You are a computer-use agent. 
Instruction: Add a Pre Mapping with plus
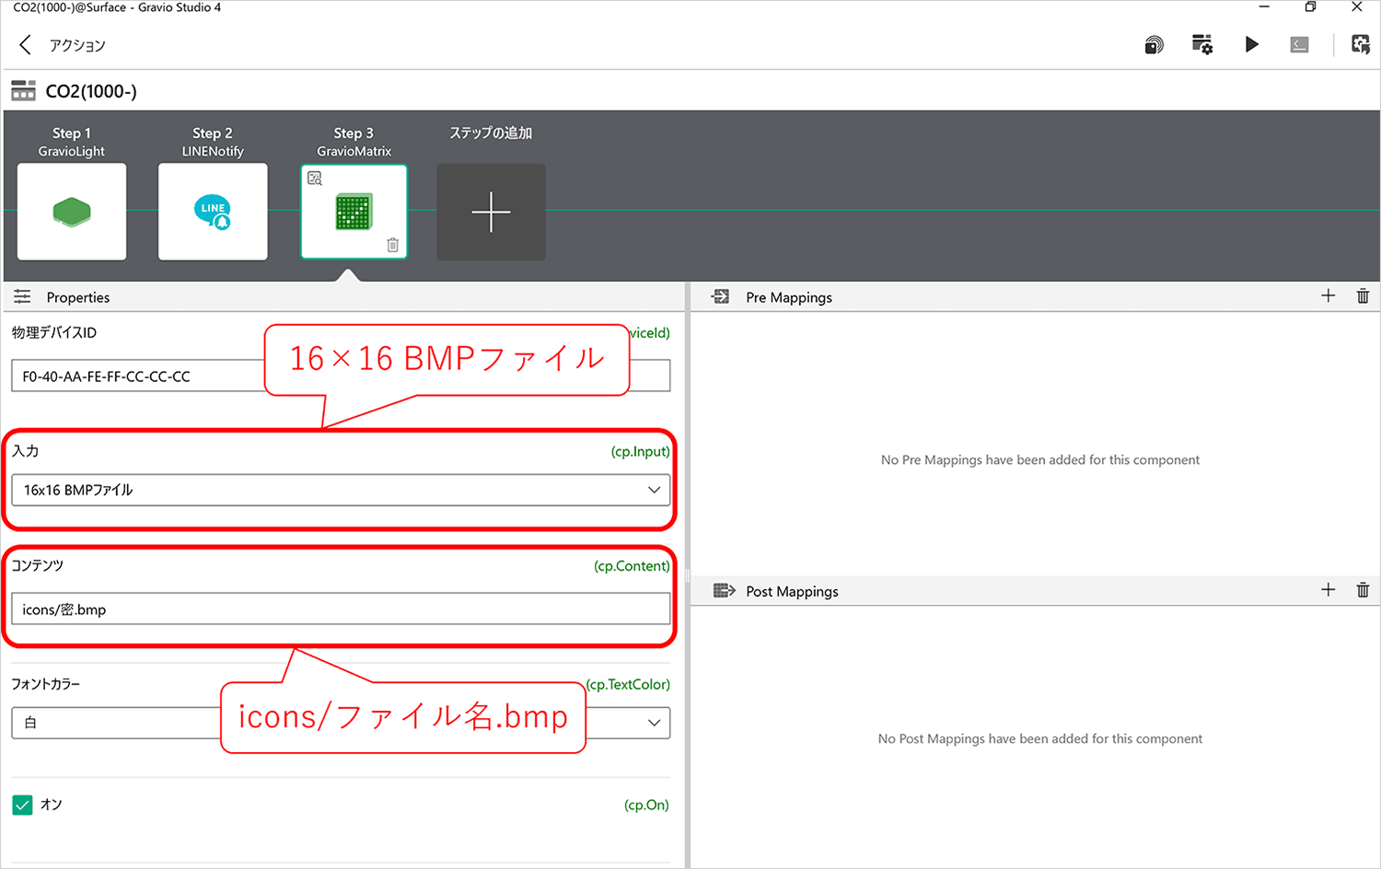[x=1328, y=295]
